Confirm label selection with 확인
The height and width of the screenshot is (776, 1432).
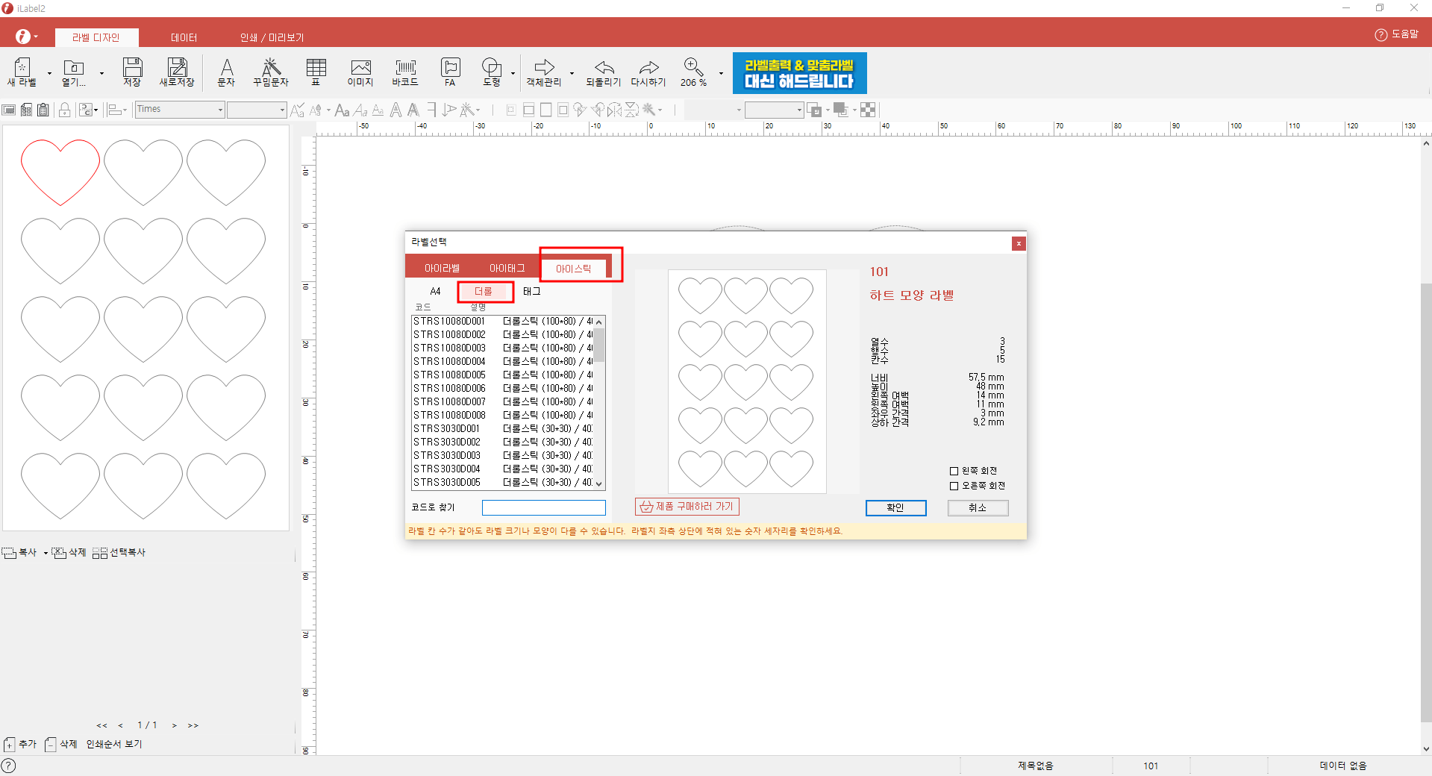pos(895,507)
